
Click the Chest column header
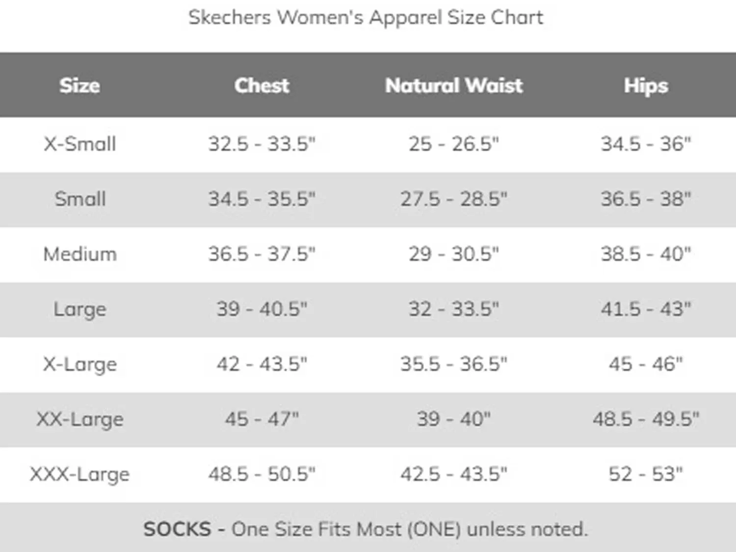point(262,85)
